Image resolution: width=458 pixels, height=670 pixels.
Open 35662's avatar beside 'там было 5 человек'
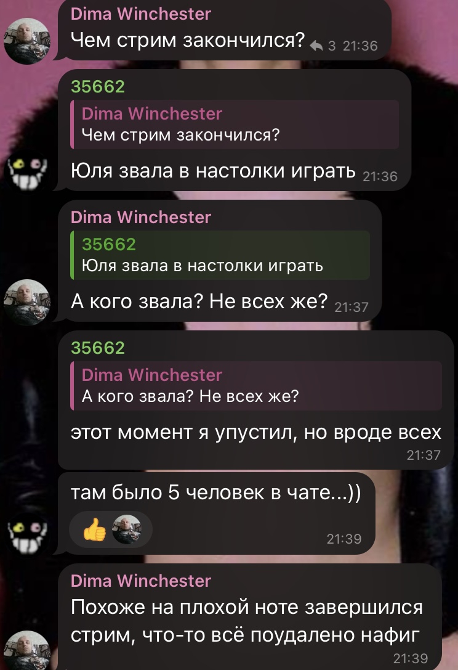pos(27,536)
